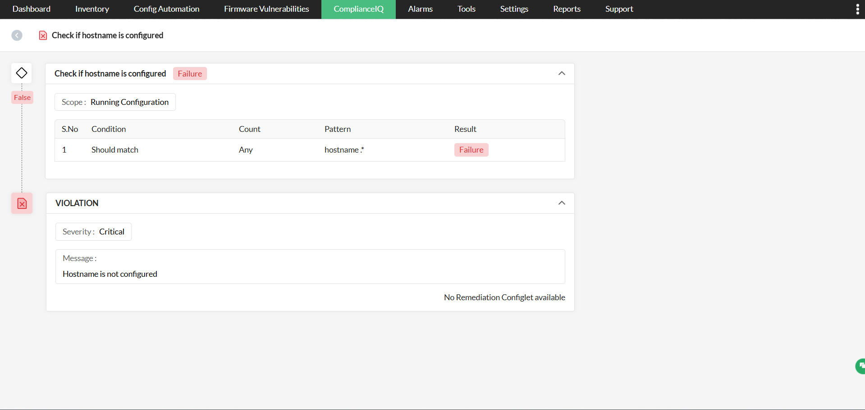Click No Remediation Configlet available link
This screenshot has width=865, height=410.
[504, 297]
